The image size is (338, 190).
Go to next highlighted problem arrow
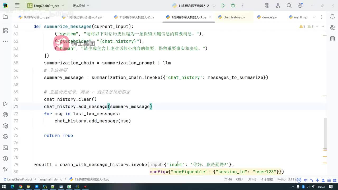click(323, 27)
